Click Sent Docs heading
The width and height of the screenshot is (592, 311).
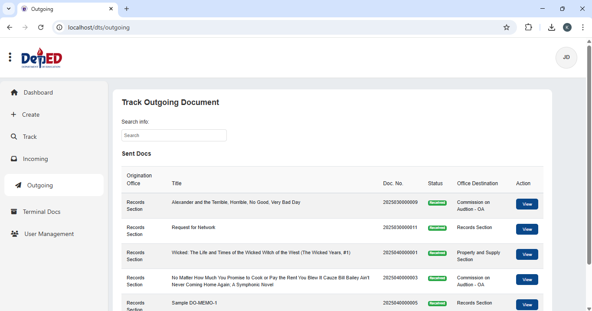coord(137,154)
